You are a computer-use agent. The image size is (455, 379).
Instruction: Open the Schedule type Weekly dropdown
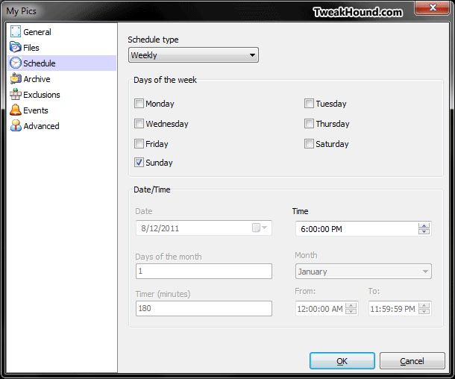pyautogui.click(x=193, y=55)
